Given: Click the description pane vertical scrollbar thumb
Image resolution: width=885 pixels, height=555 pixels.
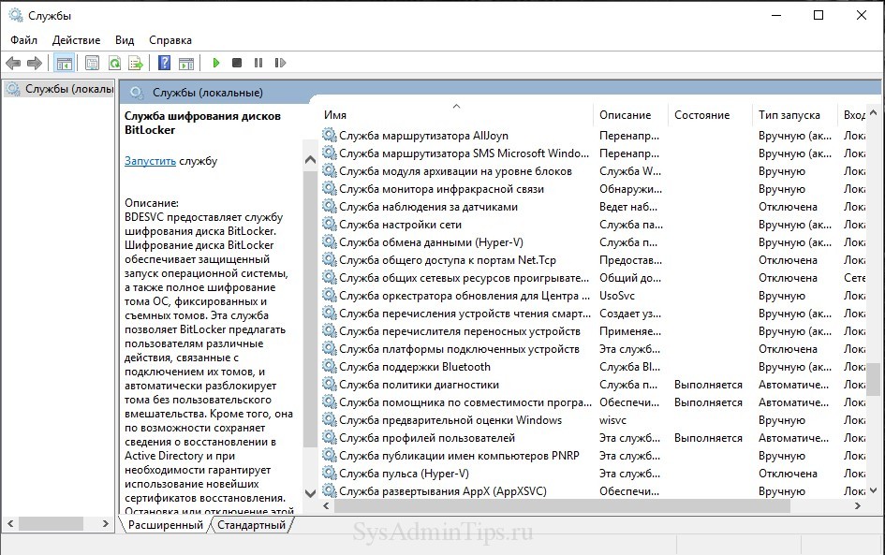Looking at the screenshot, I should 310,309.
